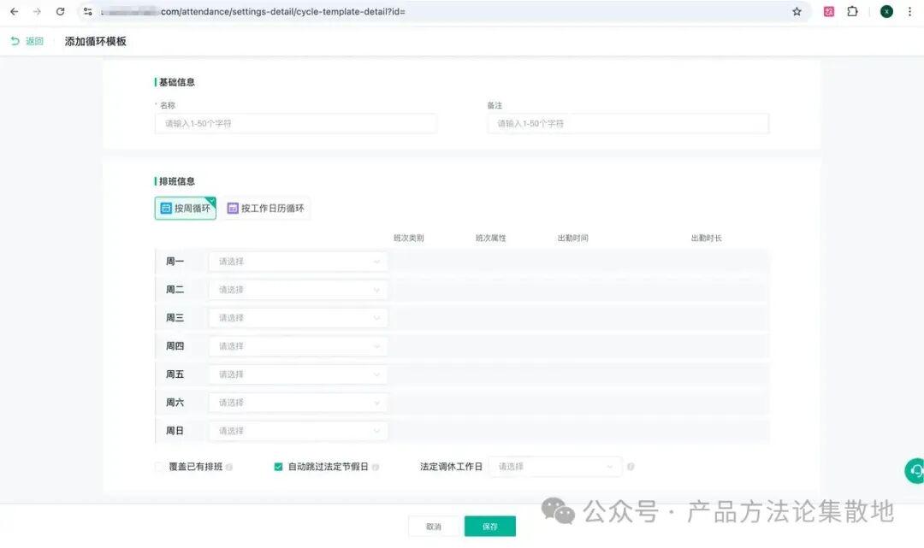Image resolution: width=924 pixels, height=548 pixels.
Task: Open the 周三 shift dropdown
Action: pyautogui.click(x=299, y=318)
